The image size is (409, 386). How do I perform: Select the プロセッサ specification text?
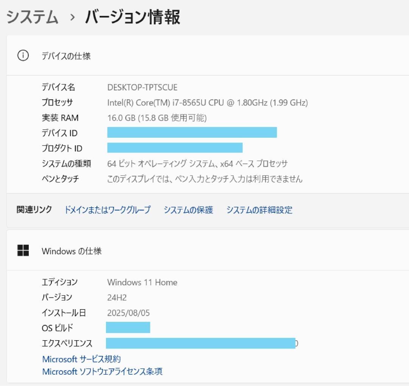(x=208, y=103)
